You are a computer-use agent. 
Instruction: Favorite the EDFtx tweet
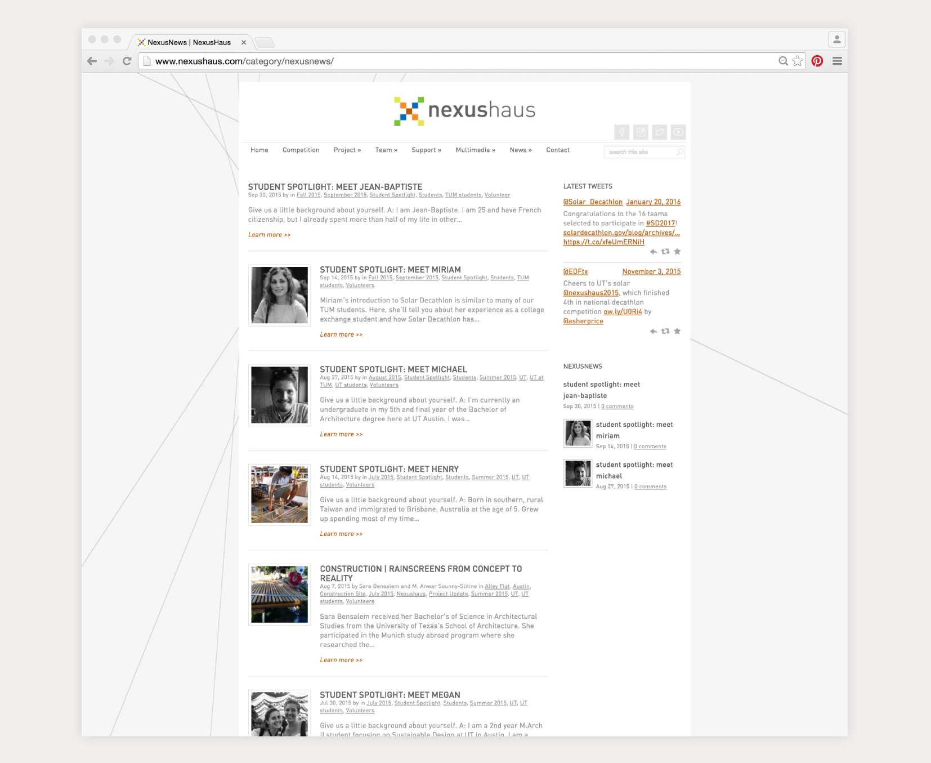[677, 331]
